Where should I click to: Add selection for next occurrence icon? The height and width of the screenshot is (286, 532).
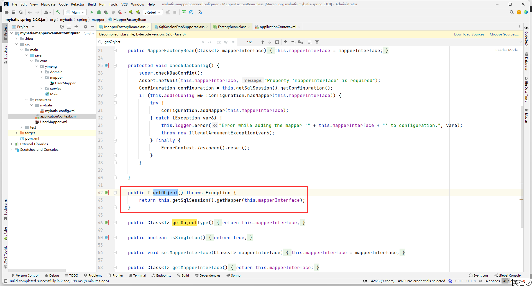tap(287, 42)
